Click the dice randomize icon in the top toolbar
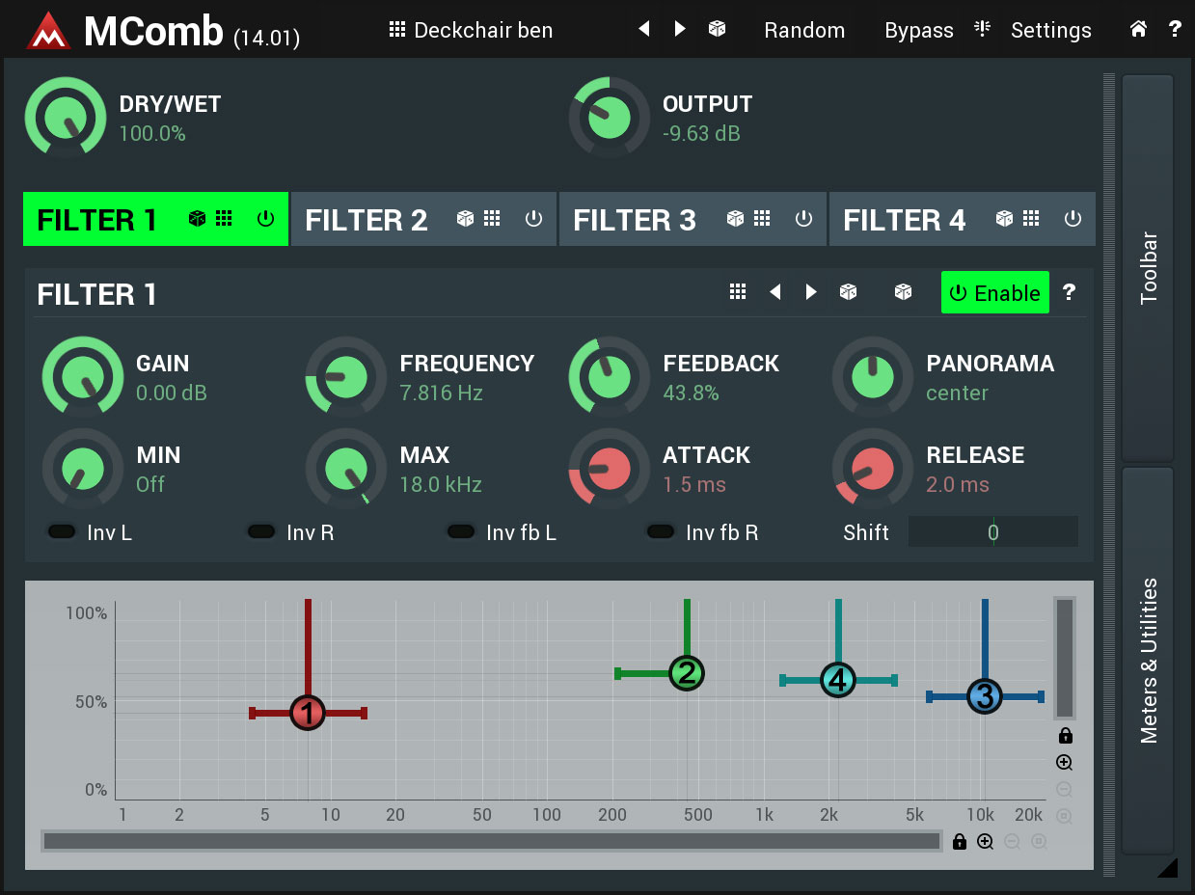The height and width of the screenshot is (895, 1195). (x=717, y=30)
